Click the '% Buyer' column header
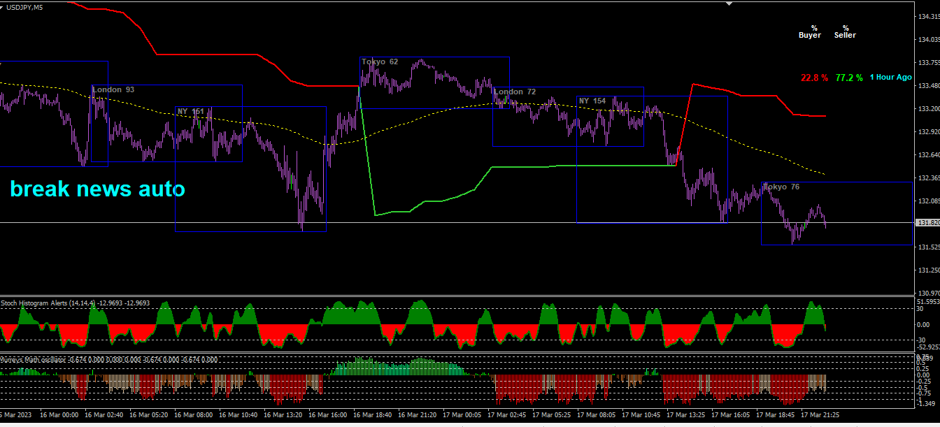This screenshot has width=940, height=427. pyautogui.click(x=810, y=31)
